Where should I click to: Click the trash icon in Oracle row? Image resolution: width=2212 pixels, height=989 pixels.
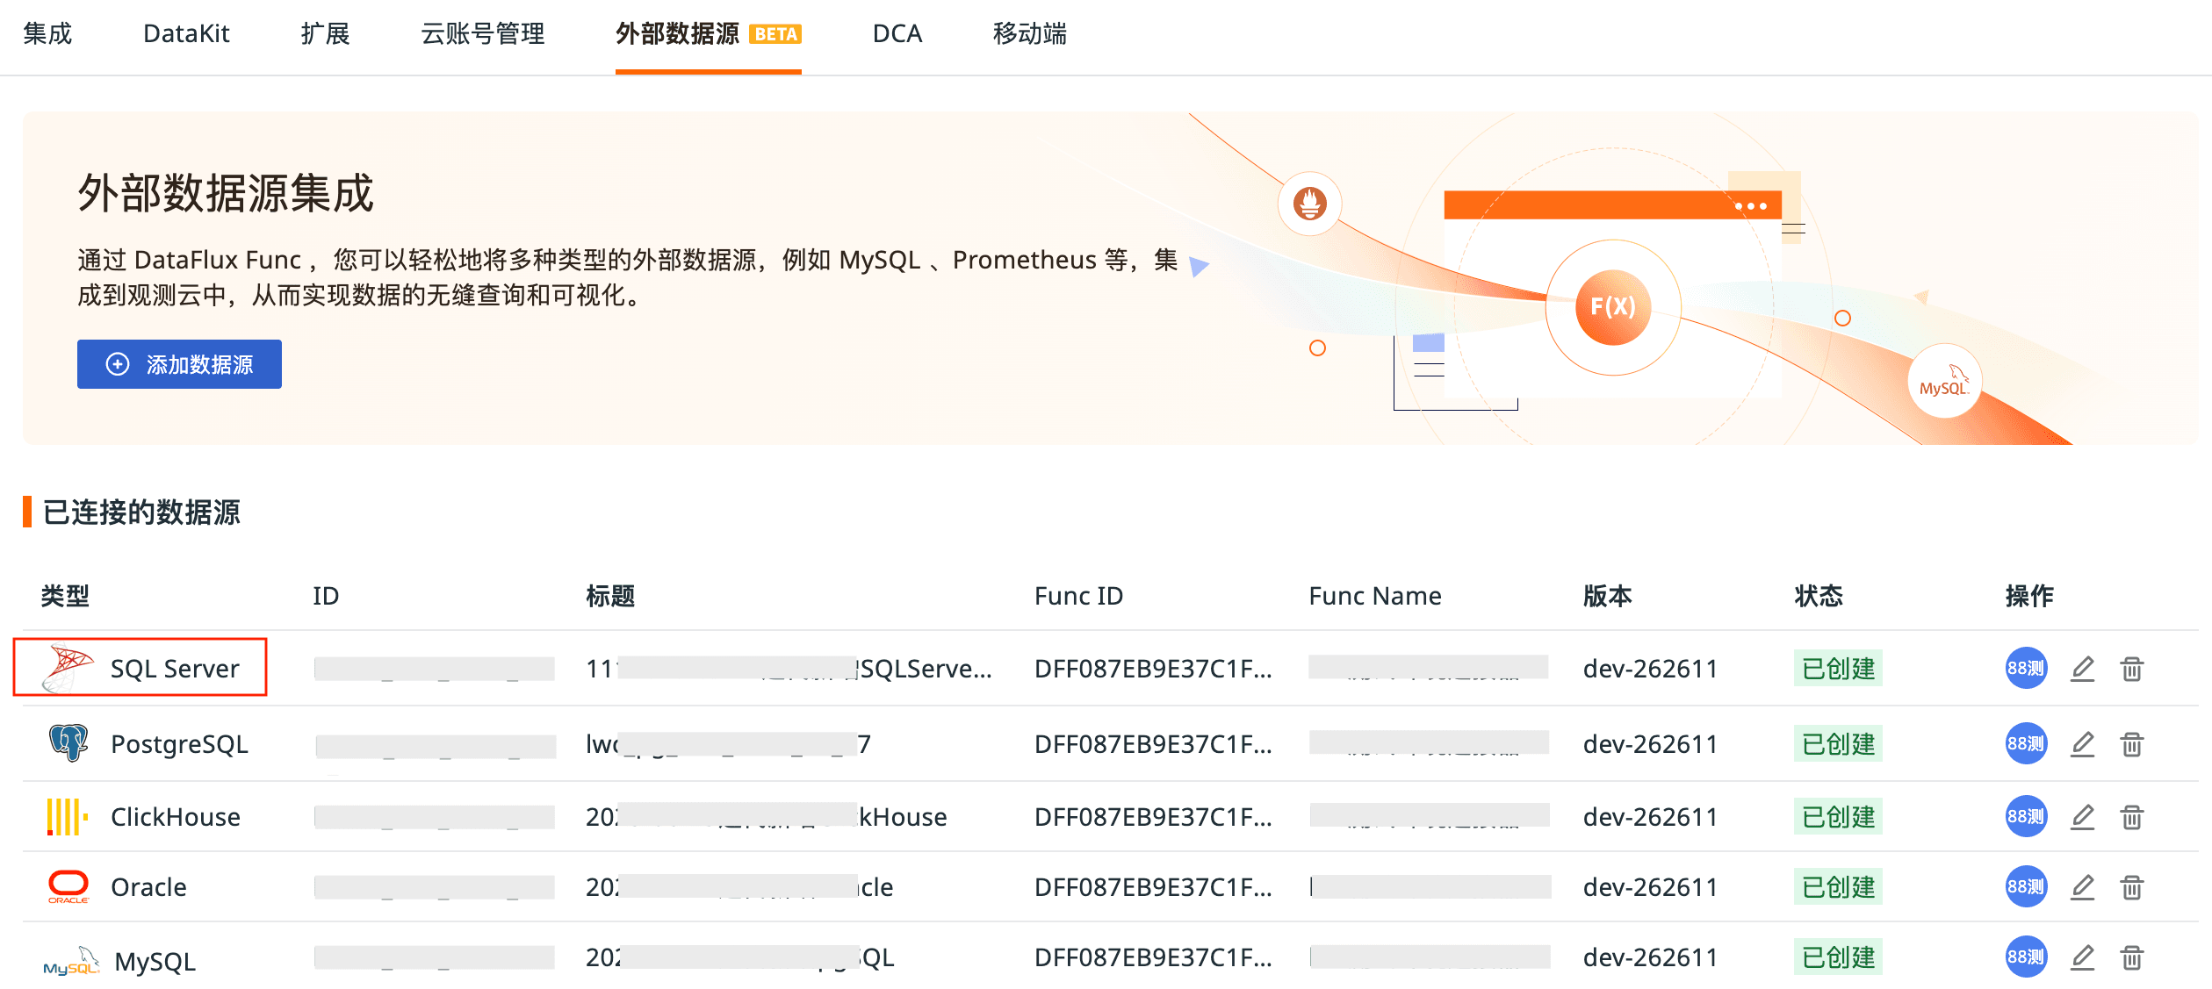[2131, 887]
